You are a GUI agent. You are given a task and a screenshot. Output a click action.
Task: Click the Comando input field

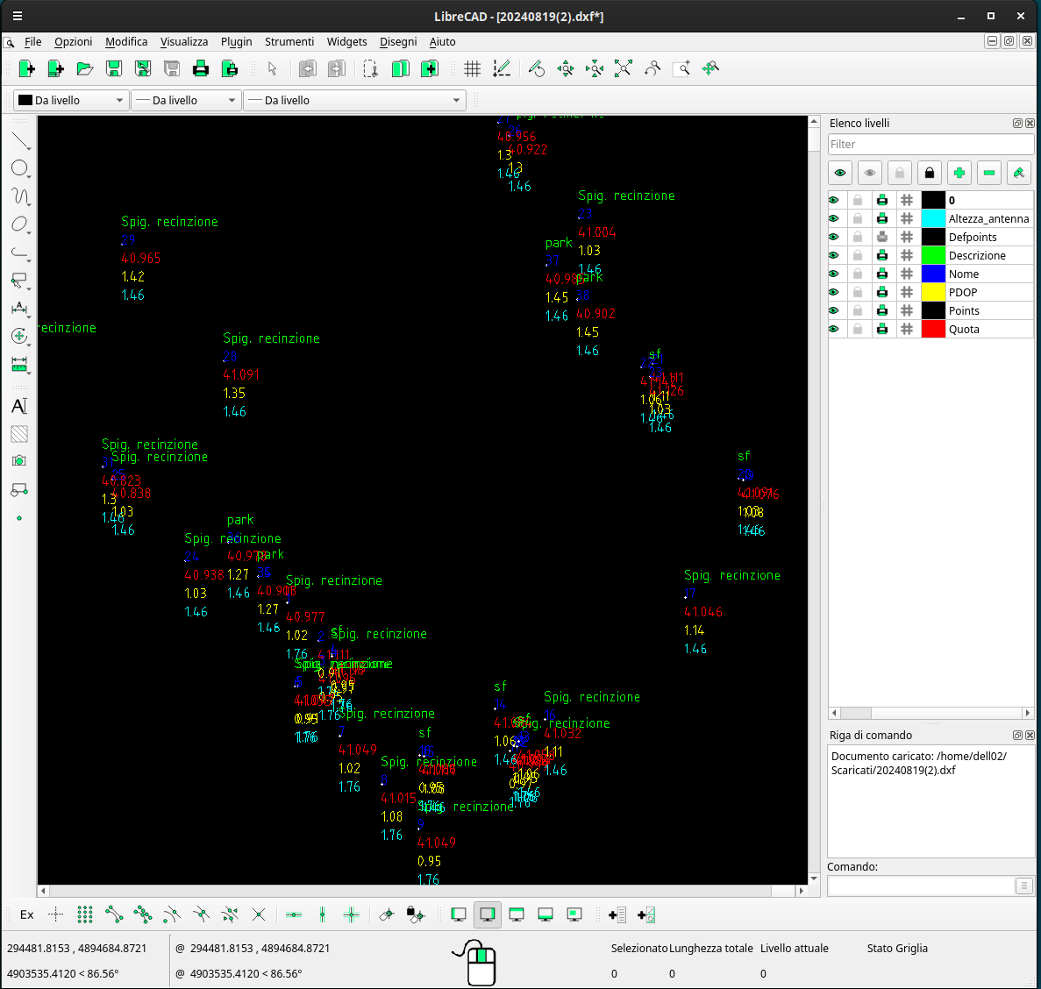(x=922, y=886)
